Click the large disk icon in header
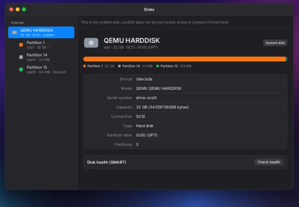The image size is (299, 207). point(91,43)
